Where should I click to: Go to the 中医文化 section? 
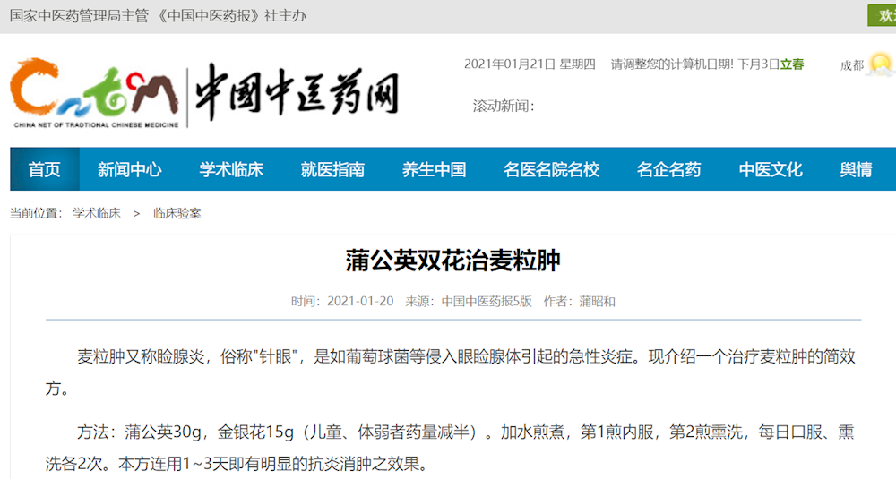(x=771, y=169)
